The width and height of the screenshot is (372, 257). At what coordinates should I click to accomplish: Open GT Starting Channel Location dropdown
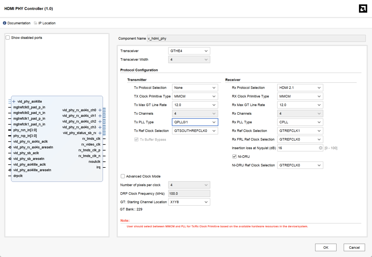pos(189,202)
